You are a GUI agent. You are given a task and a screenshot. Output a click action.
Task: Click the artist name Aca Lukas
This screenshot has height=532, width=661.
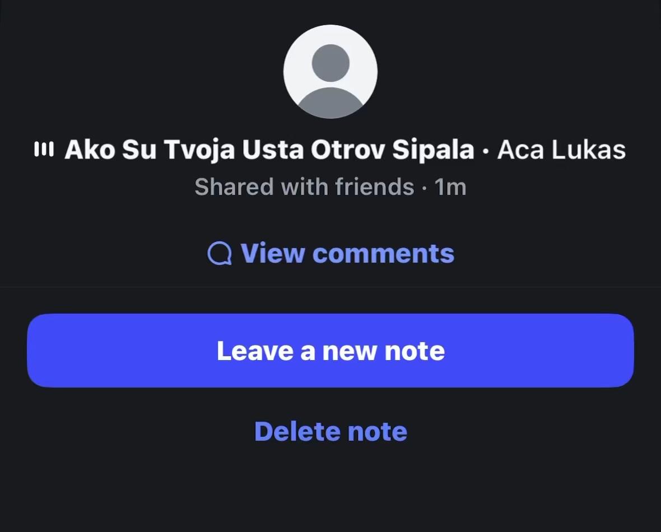click(x=561, y=150)
